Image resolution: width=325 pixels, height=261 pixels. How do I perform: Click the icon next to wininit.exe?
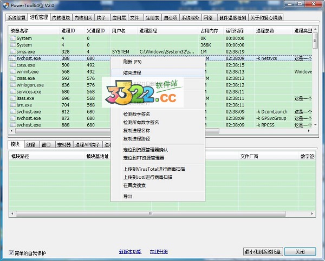[x=13, y=71]
